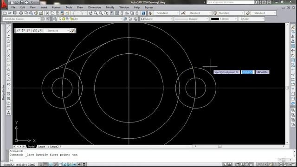Click dynamic input Y field showing 1445.4514

point(262,72)
